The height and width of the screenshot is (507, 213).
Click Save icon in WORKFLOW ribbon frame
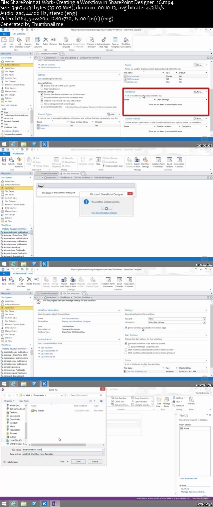pos(4,161)
